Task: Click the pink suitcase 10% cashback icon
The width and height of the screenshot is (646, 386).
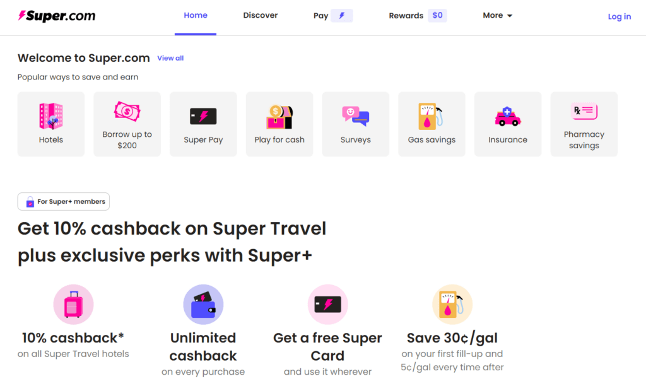Action: (73, 304)
